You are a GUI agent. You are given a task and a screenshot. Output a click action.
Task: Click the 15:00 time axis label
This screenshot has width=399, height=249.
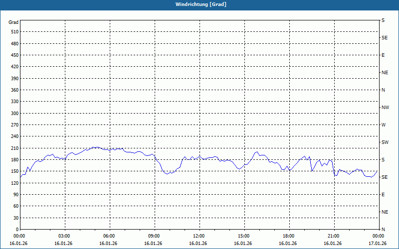(x=244, y=236)
